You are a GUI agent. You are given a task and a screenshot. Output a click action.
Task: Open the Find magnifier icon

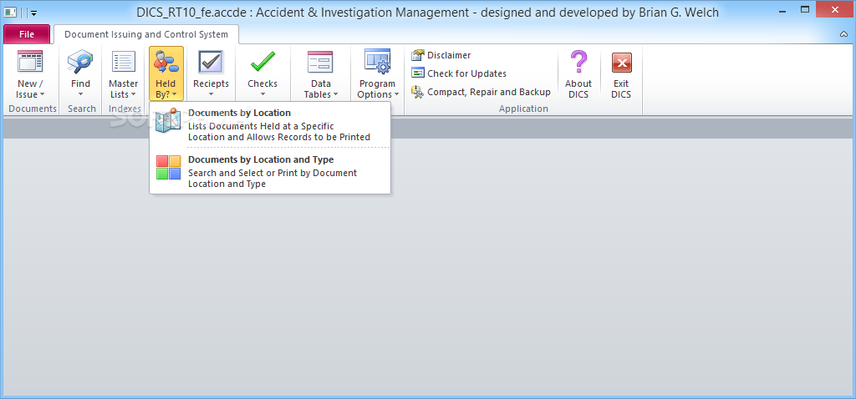coord(80,61)
